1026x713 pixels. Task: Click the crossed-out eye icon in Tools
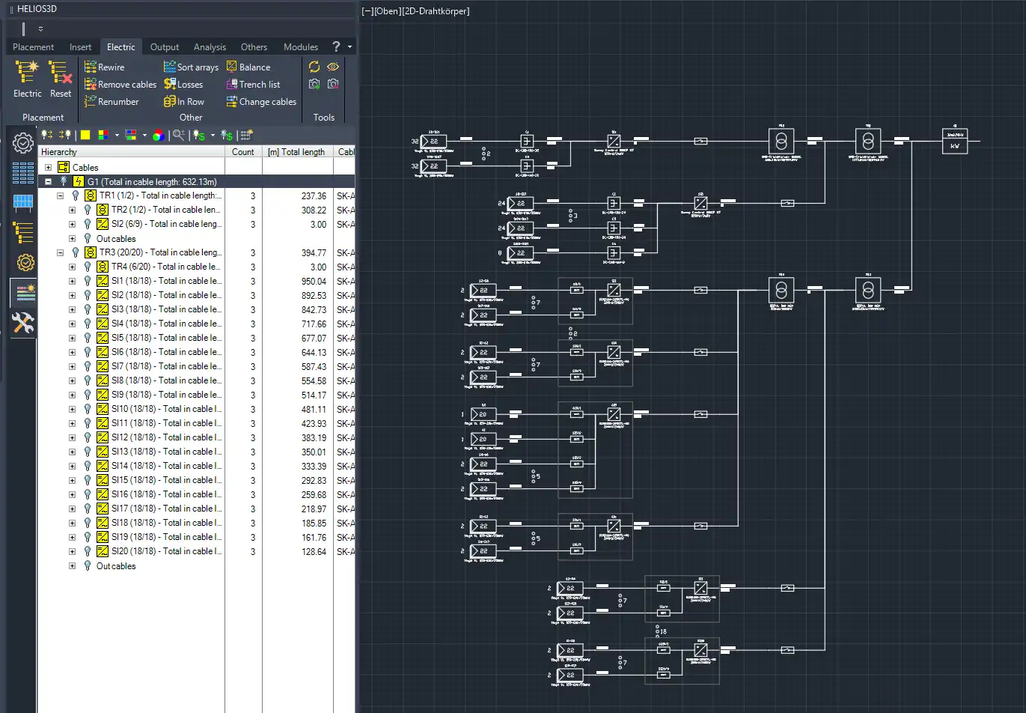[333, 67]
